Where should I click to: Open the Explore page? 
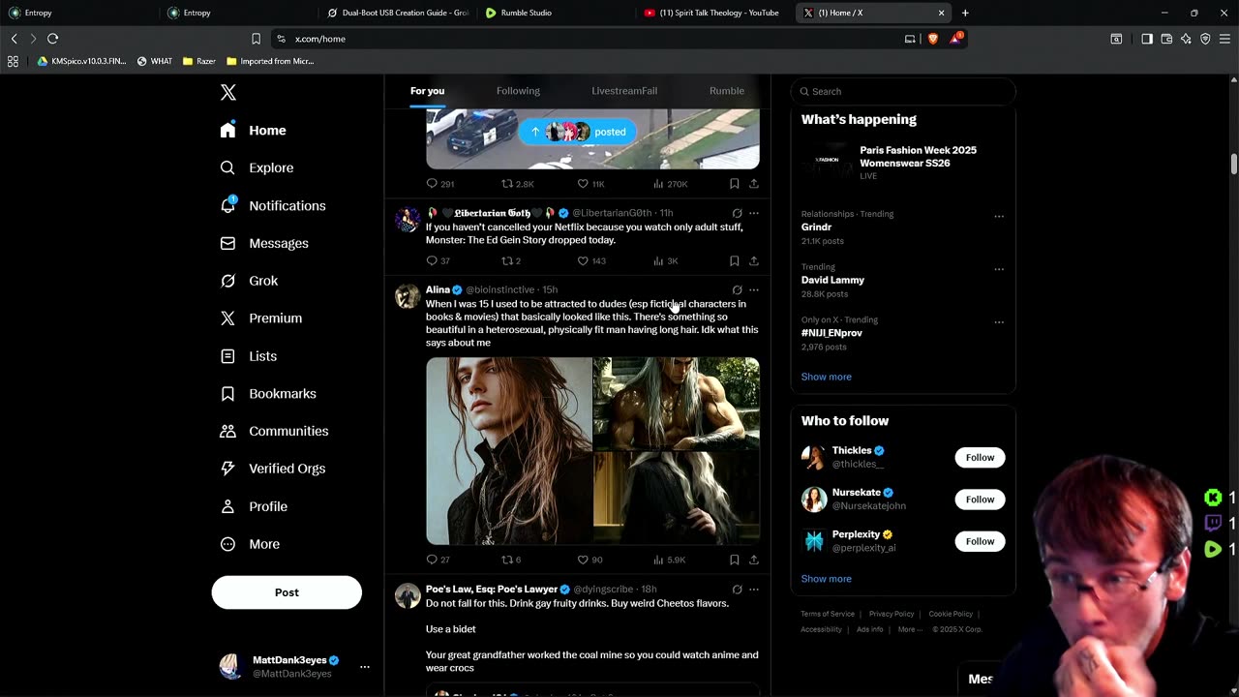pos(257,167)
